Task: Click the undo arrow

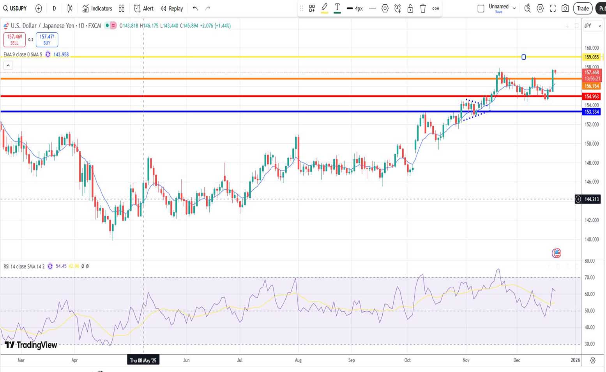Action: coord(195,8)
